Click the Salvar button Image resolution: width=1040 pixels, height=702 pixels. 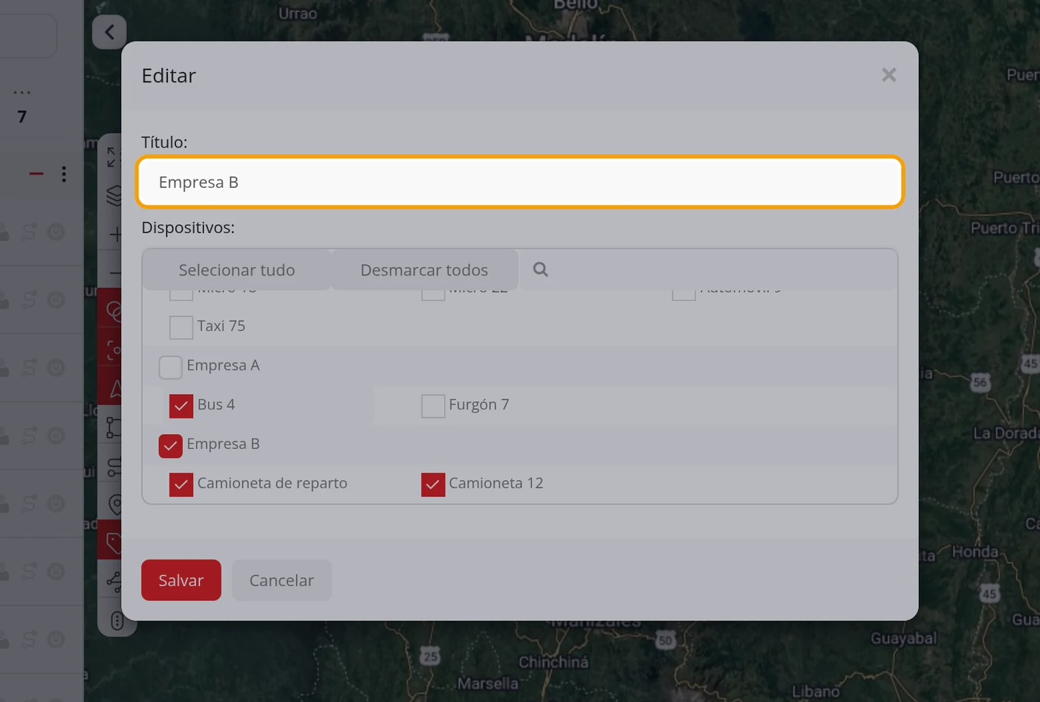[x=181, y=580]
